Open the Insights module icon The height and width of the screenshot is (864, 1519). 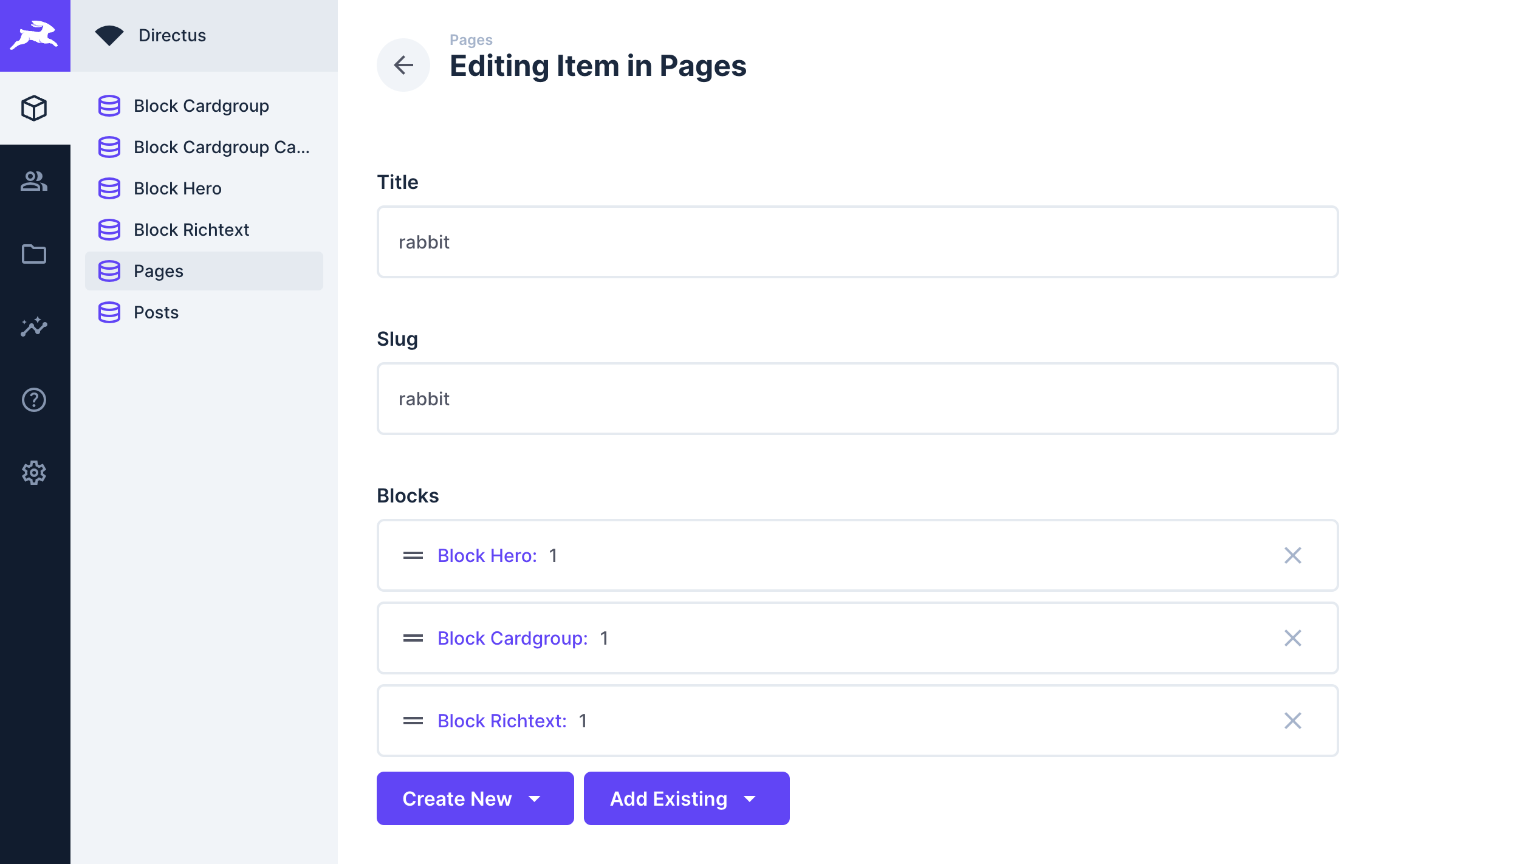click(x=35, y=327)
